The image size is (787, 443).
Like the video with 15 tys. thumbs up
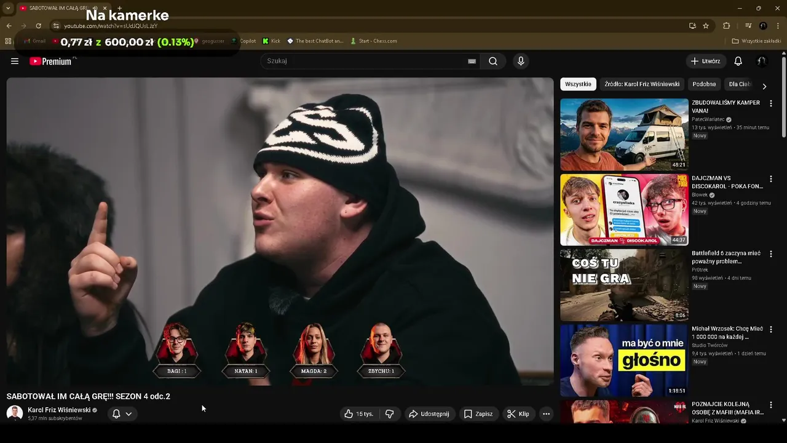pos(359,414)
